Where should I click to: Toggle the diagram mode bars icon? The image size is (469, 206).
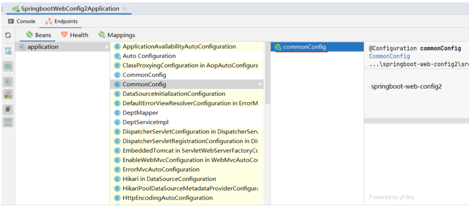pos(8,66)
